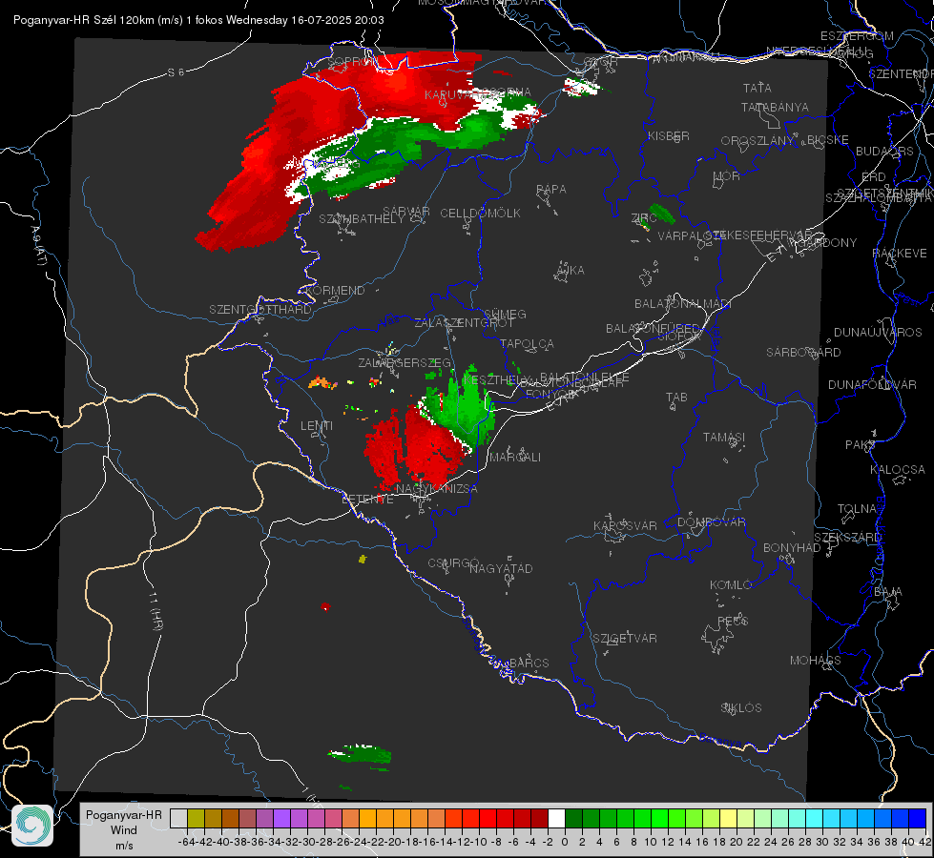934x858 pixels.
Task: Click the radar title text with the date 16-07-2025 20:03
Action: (198, 20)
